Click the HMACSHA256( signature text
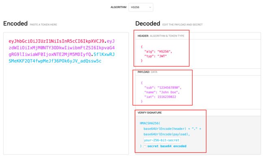Screen dimensions: 264x156 [150, 123]
